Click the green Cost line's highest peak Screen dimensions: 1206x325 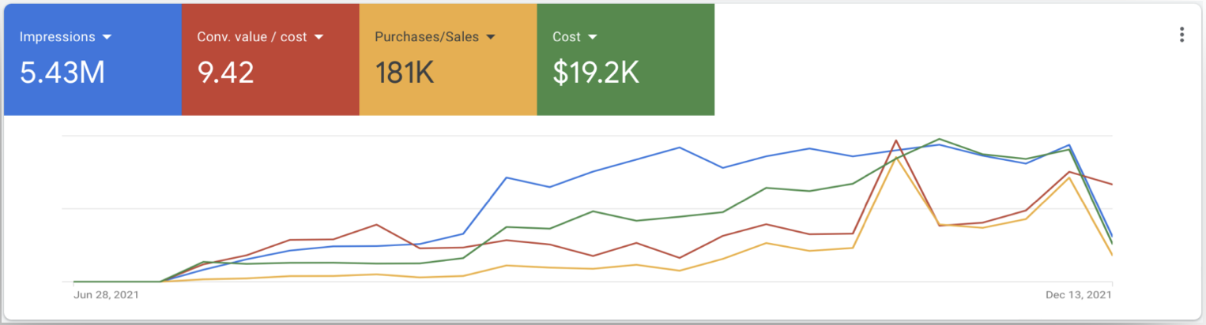(939, 139)
